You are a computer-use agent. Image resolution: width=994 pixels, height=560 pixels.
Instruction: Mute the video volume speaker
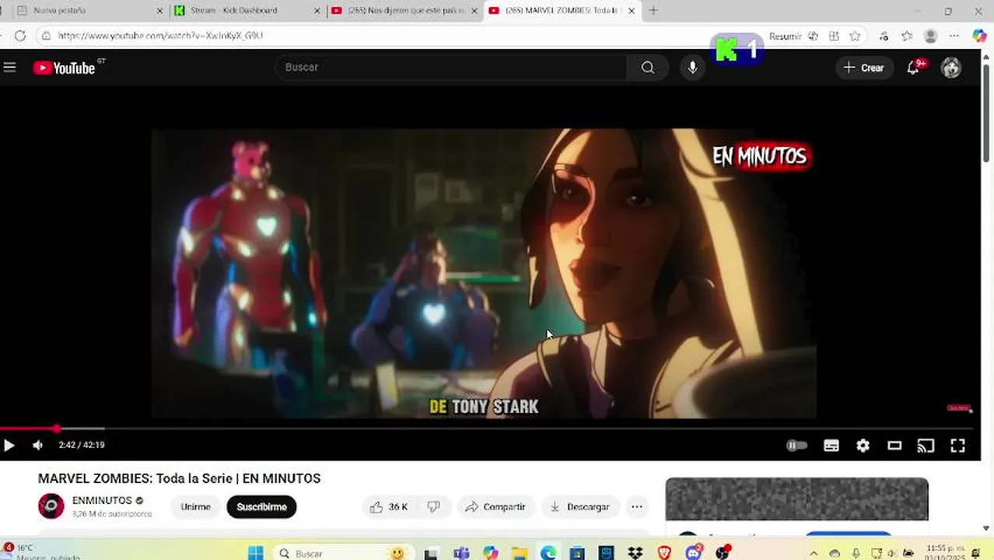coord(37,445)
